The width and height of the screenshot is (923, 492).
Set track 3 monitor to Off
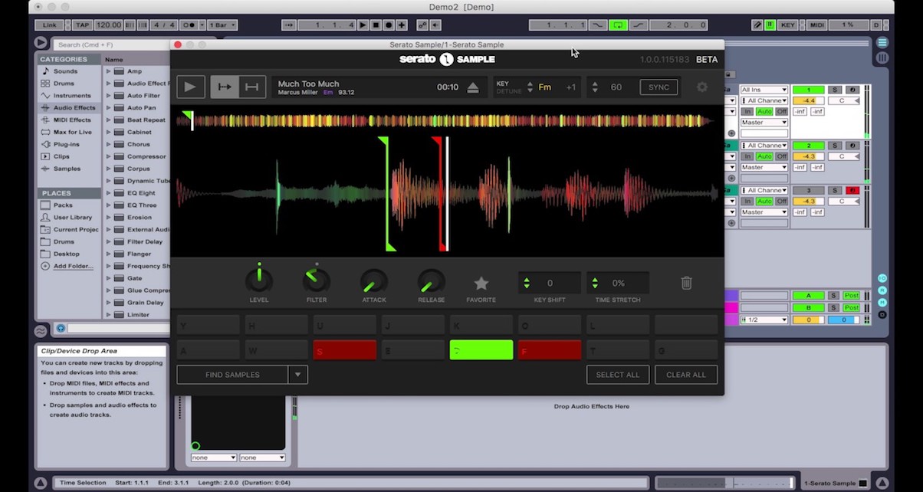781,202
